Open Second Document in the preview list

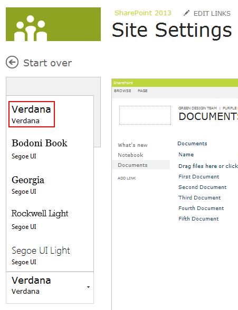click(x=202, y=187)
